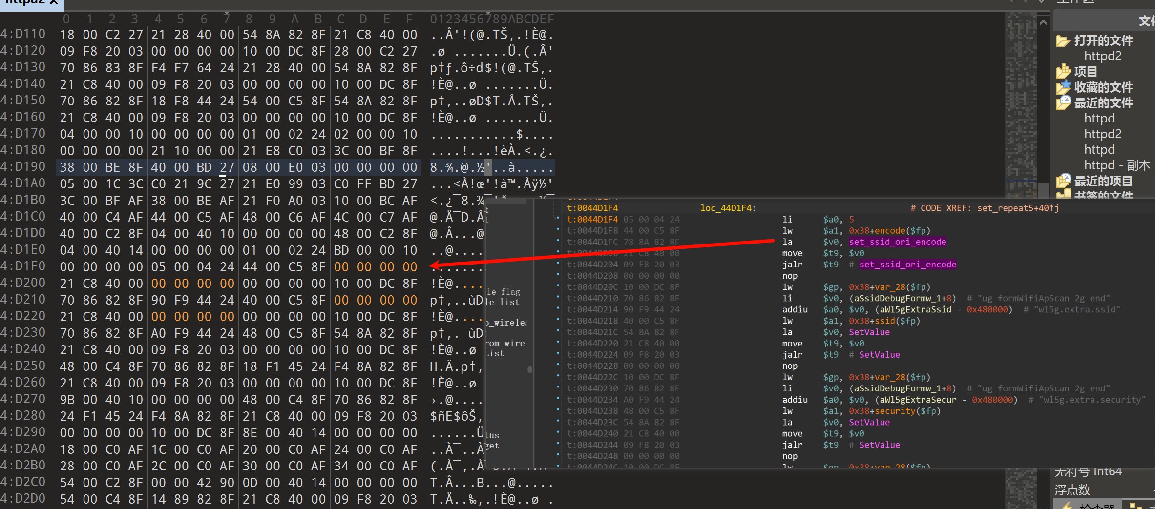1155x509 pixels.
Task: Click byte 0D in row 4:D2C0
Action: pyautogui.click(x=250, y=483)
